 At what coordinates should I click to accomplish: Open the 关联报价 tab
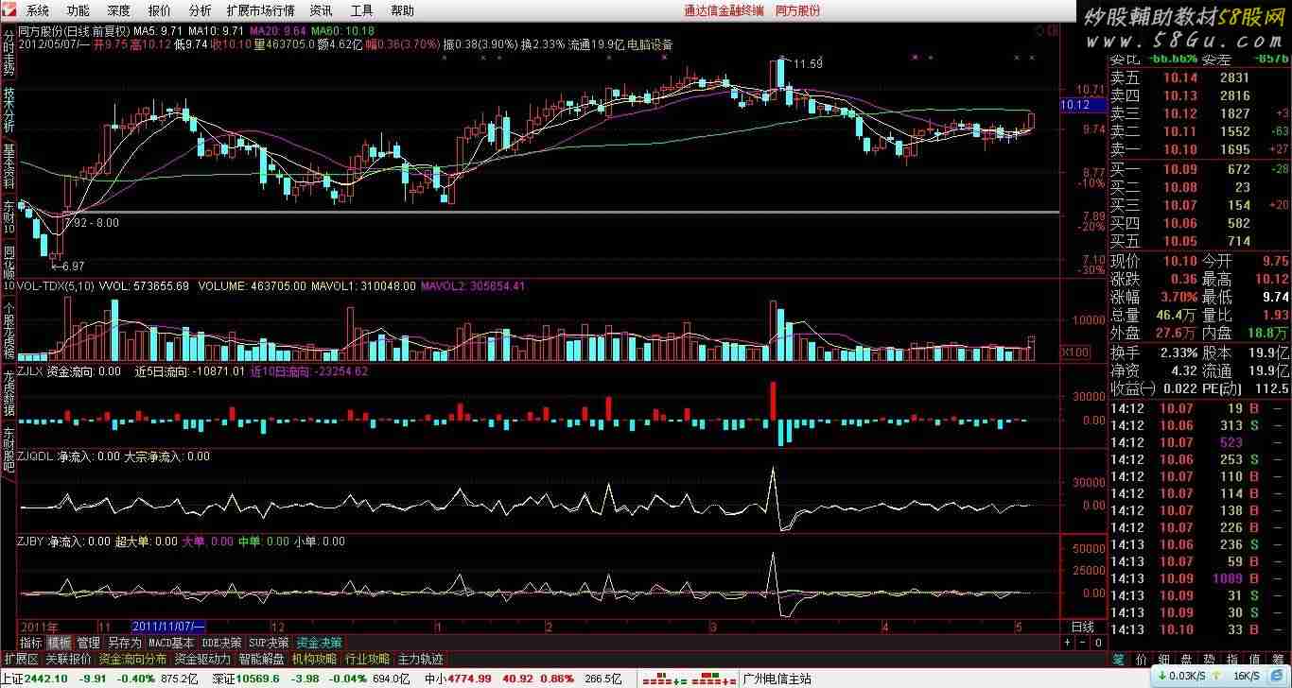(x=68, y=659)
